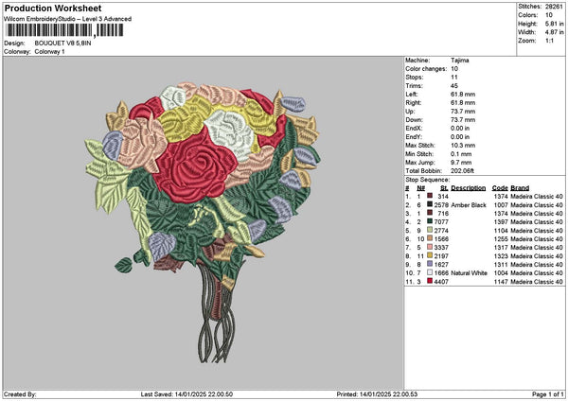Click the 'Colors:' value in the header
568x401 pixels.
pos(549,15)
